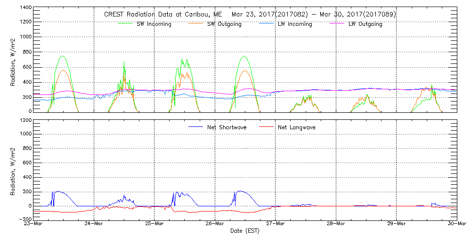Click the 23-Mar date tick label
The image size is (471, 235).
[34, 224]
